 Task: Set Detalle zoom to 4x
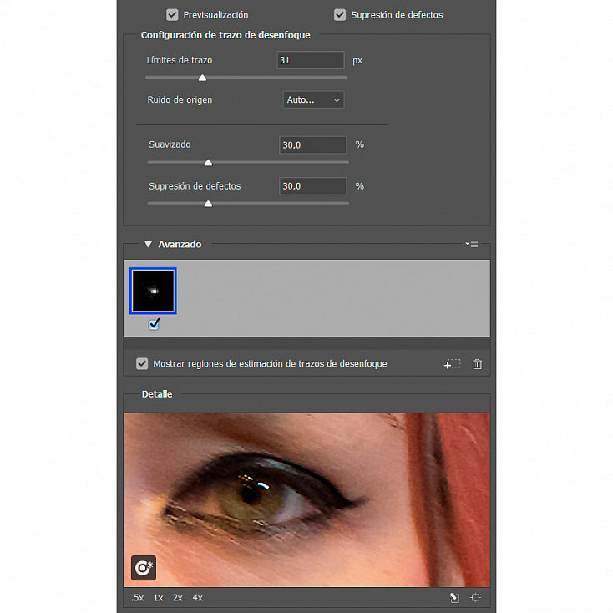[197, 598]
